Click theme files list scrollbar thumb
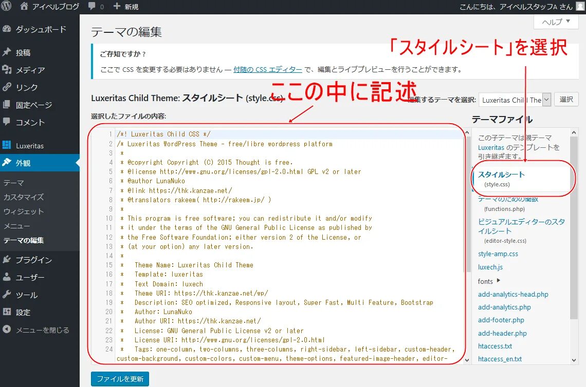The image size is (586, 387). point(574,228)
